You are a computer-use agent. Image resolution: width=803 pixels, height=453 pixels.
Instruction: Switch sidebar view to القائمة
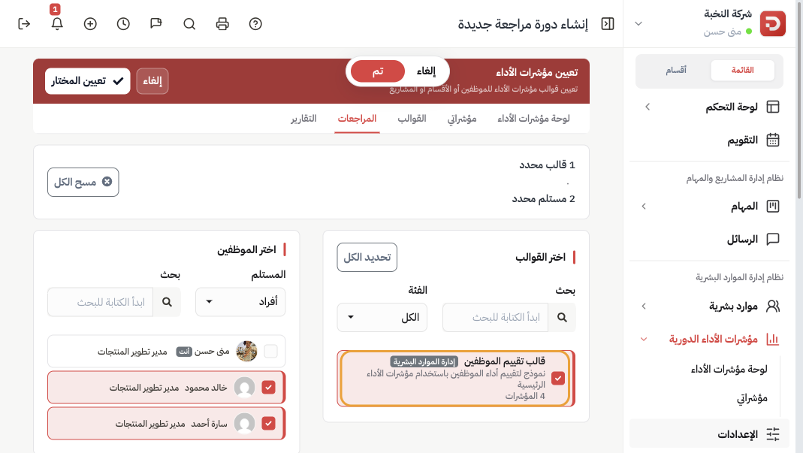[743, 70]
